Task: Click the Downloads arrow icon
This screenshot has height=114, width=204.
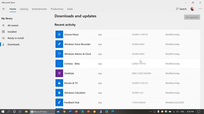Action: [x=4, y=44]
